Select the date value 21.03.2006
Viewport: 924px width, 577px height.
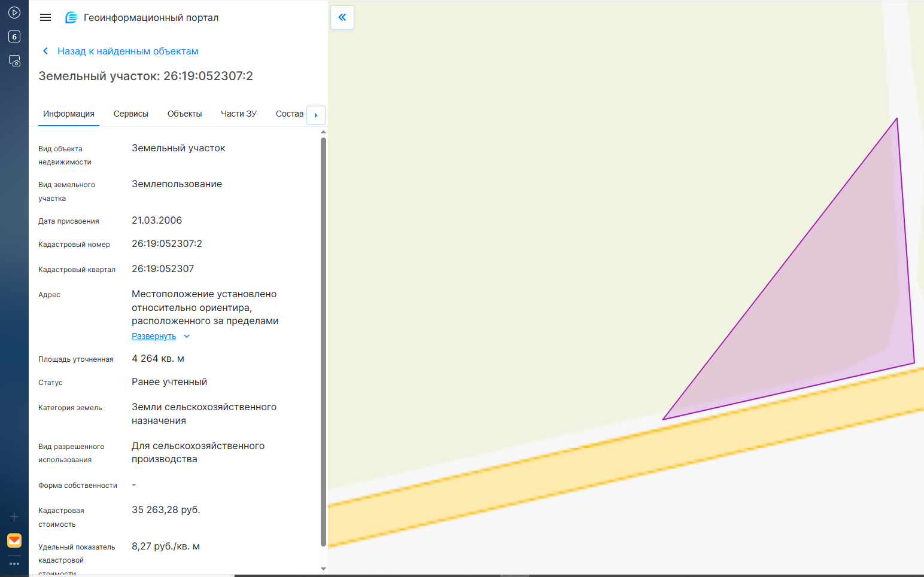[157, 220]
